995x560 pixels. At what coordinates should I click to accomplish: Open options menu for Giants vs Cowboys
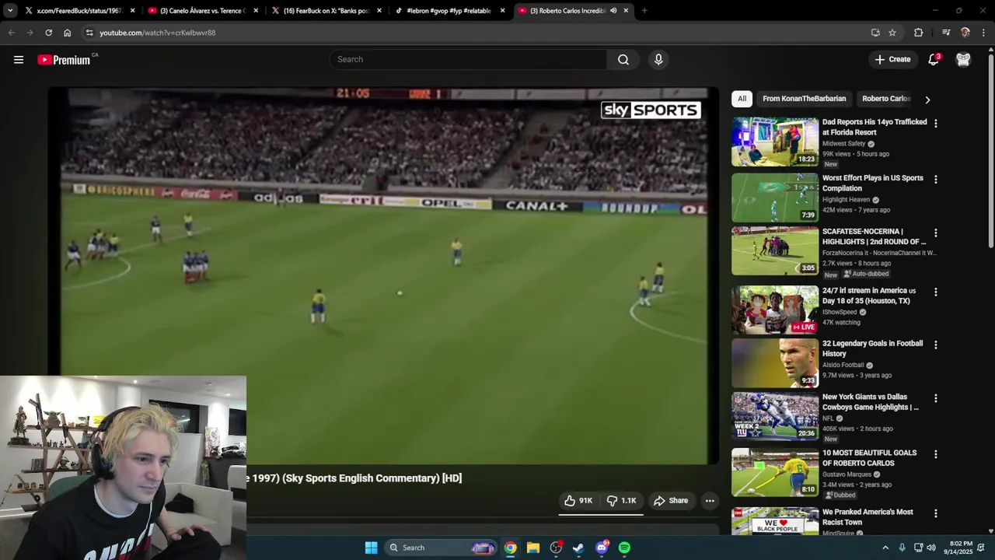935,399
